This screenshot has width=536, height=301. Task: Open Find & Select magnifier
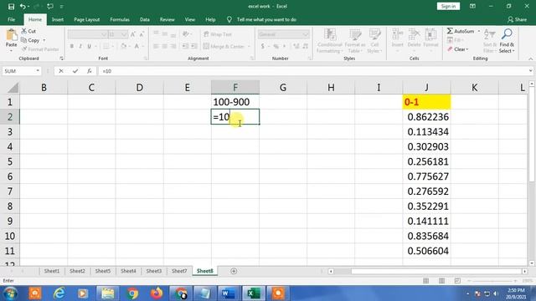click(x=507, y=41)
